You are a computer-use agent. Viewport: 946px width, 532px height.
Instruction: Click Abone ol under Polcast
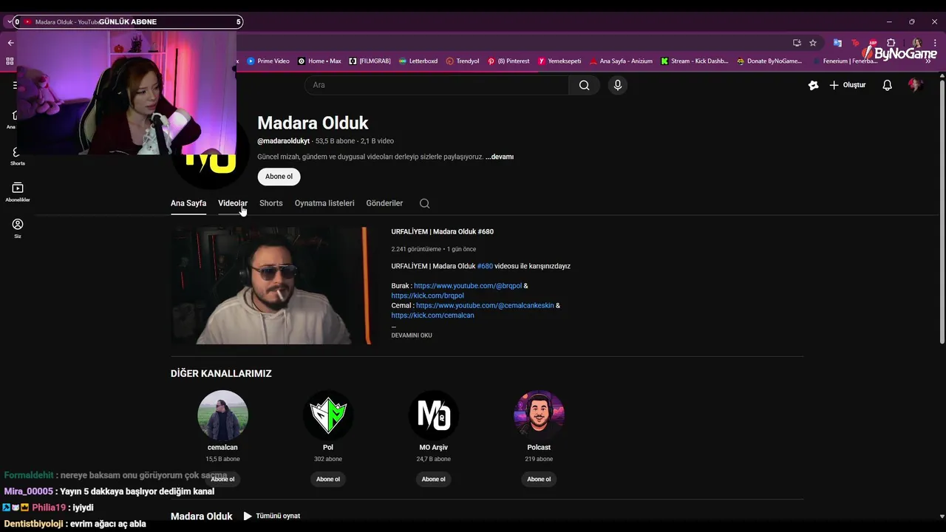point(539,479)
